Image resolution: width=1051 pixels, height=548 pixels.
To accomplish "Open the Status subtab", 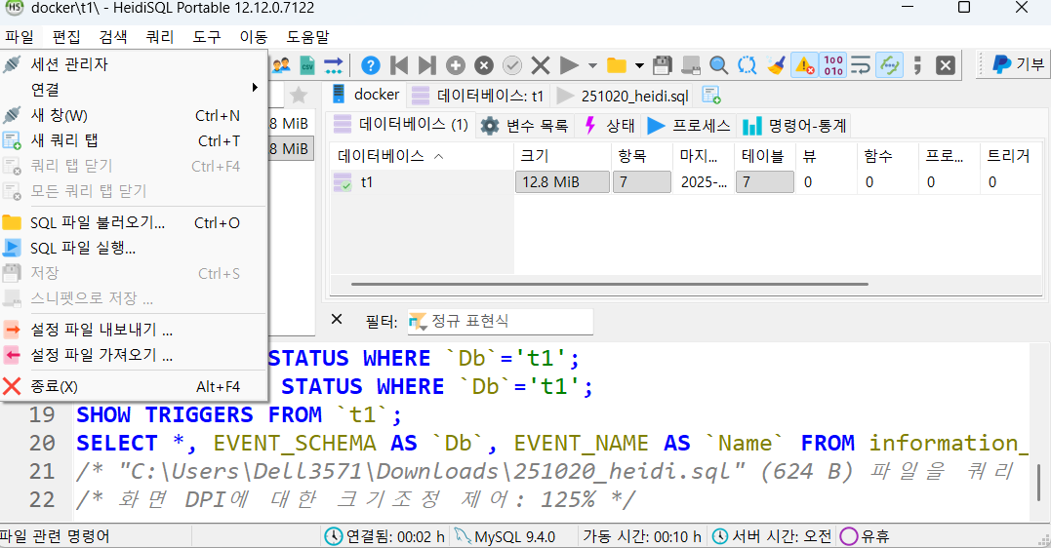I will [609, 125].
